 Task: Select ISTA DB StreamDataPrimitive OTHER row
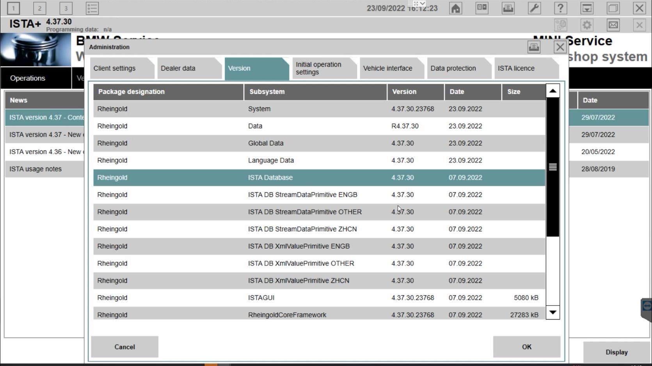(319, 212)
